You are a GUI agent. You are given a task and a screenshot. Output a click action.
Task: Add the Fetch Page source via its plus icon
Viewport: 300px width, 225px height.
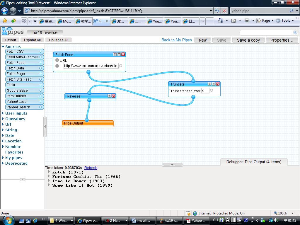click(40, 74)
